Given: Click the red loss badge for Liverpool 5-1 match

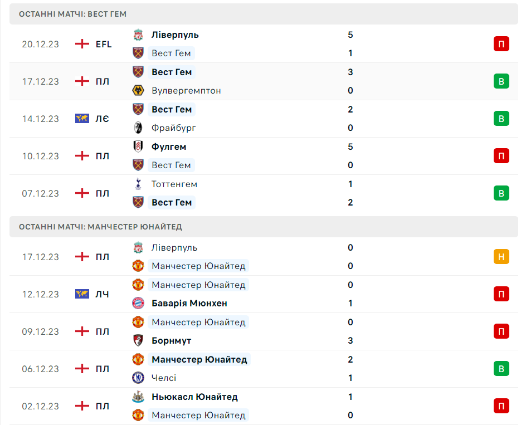Looking at the screenshot, I should [x=501, y=44].
